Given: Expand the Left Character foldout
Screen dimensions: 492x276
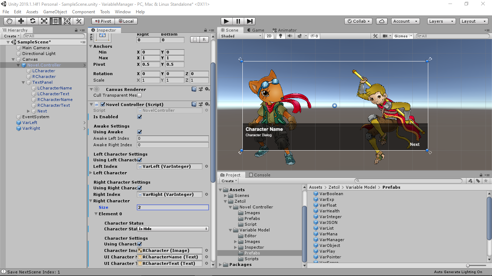Looking at the screenshot, I should pyautogui.click(x=91, y=173).
